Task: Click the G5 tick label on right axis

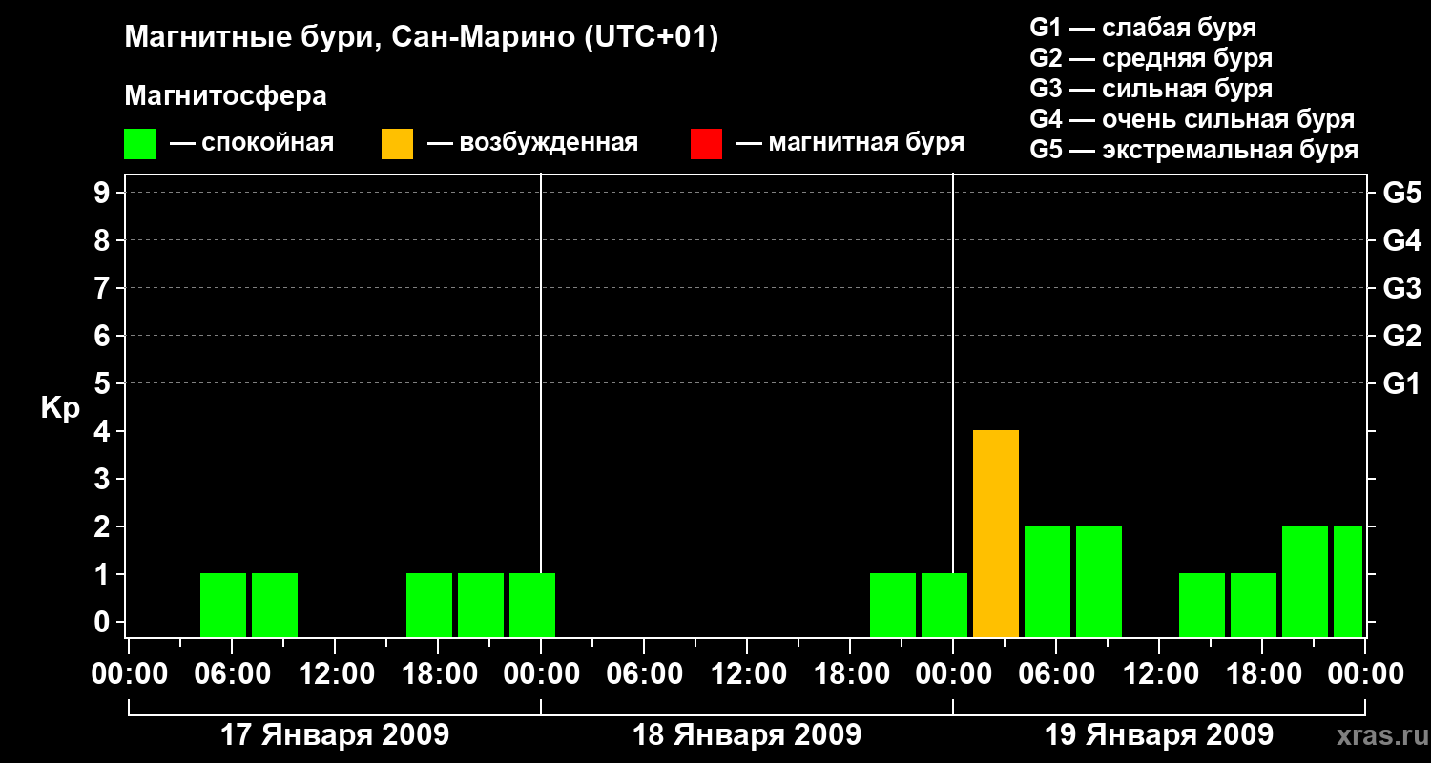Action: (x=1401, y=193)
